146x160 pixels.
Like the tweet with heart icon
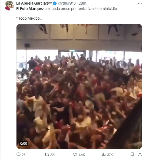tap(75, 155)
